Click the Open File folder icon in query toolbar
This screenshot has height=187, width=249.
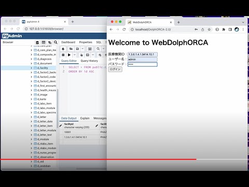point(71,49)
